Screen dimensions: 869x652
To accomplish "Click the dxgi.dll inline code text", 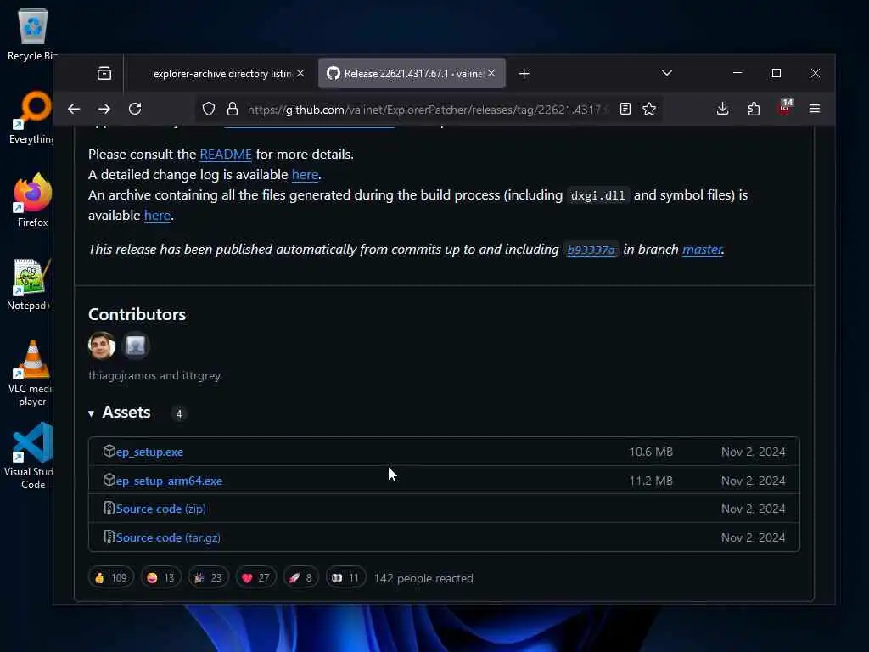I will [597, 196].
